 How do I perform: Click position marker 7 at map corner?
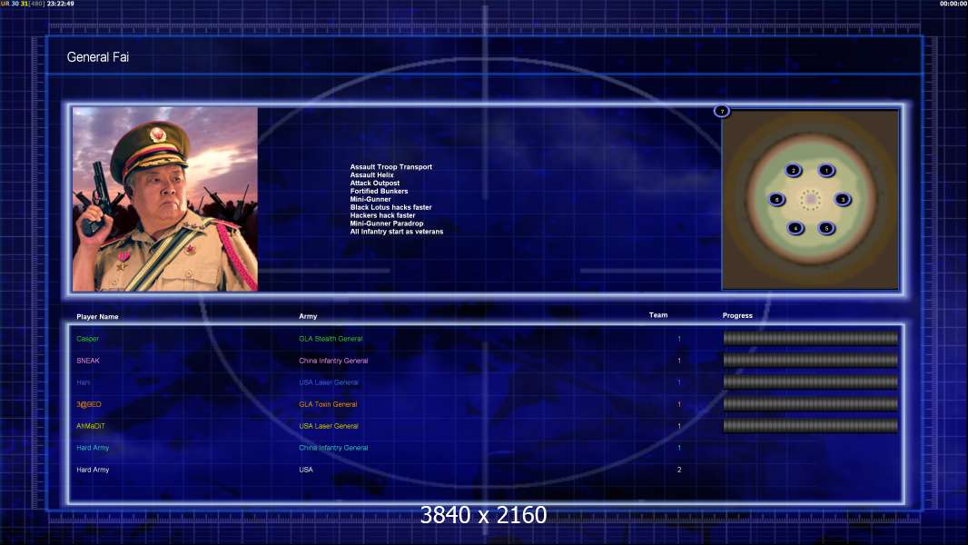pyautogui.click(x=722, y=111)
